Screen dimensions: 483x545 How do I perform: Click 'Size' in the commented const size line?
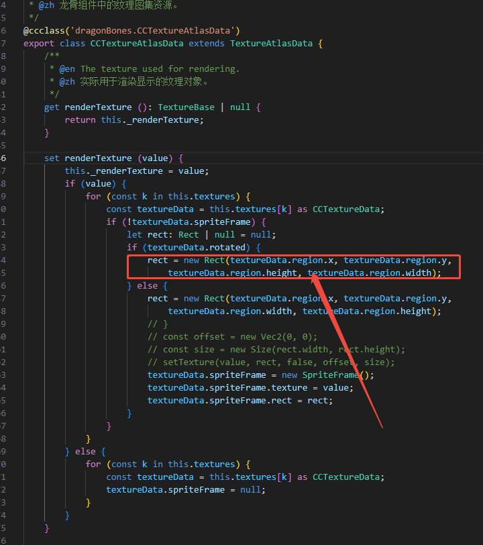[x=261, y=349]
